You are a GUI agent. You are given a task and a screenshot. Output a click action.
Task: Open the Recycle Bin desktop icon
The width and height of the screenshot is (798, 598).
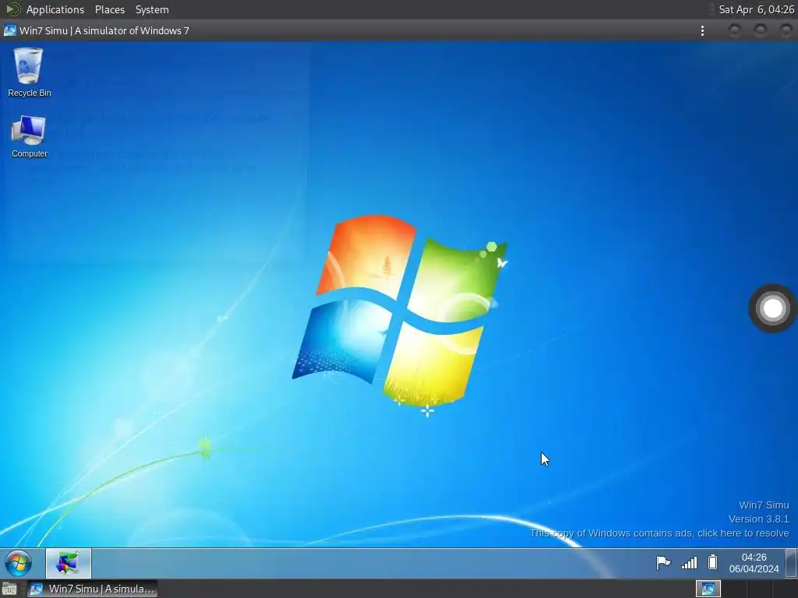[29, 72]
